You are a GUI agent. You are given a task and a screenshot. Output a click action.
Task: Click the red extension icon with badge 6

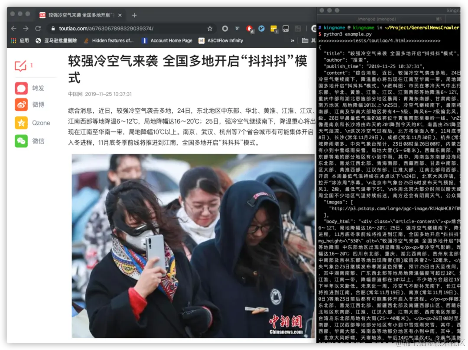click(x=250, y=29)
